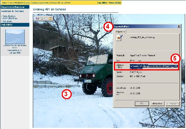Screen dimensions: 186x129
Task: Click the highlighted Adresse (URL) text
Action: (154, 67)
